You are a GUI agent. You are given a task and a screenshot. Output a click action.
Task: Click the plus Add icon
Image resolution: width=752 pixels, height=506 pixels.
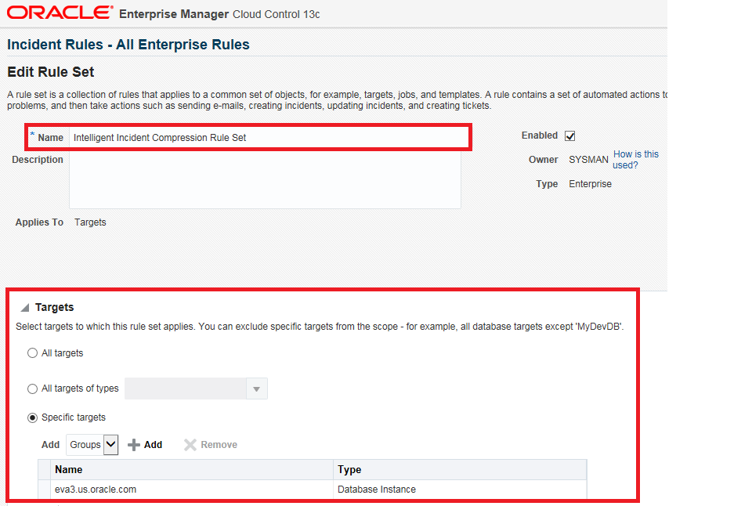tap(134, 445)
